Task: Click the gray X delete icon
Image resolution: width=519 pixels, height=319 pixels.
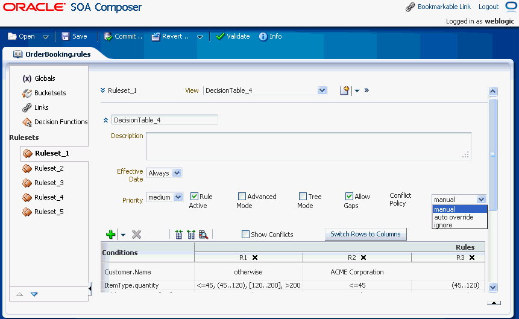Action: [136, 235]
